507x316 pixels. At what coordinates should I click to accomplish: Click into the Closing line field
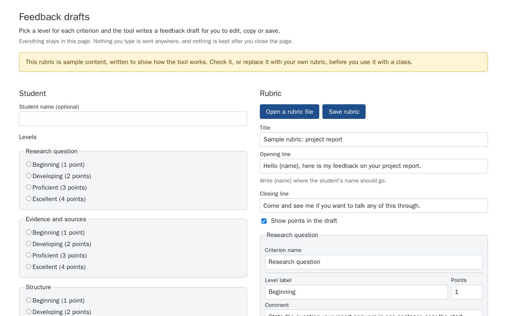[x=374, y=206]
